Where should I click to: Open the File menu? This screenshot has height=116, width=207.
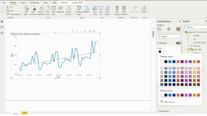point(4,3)
